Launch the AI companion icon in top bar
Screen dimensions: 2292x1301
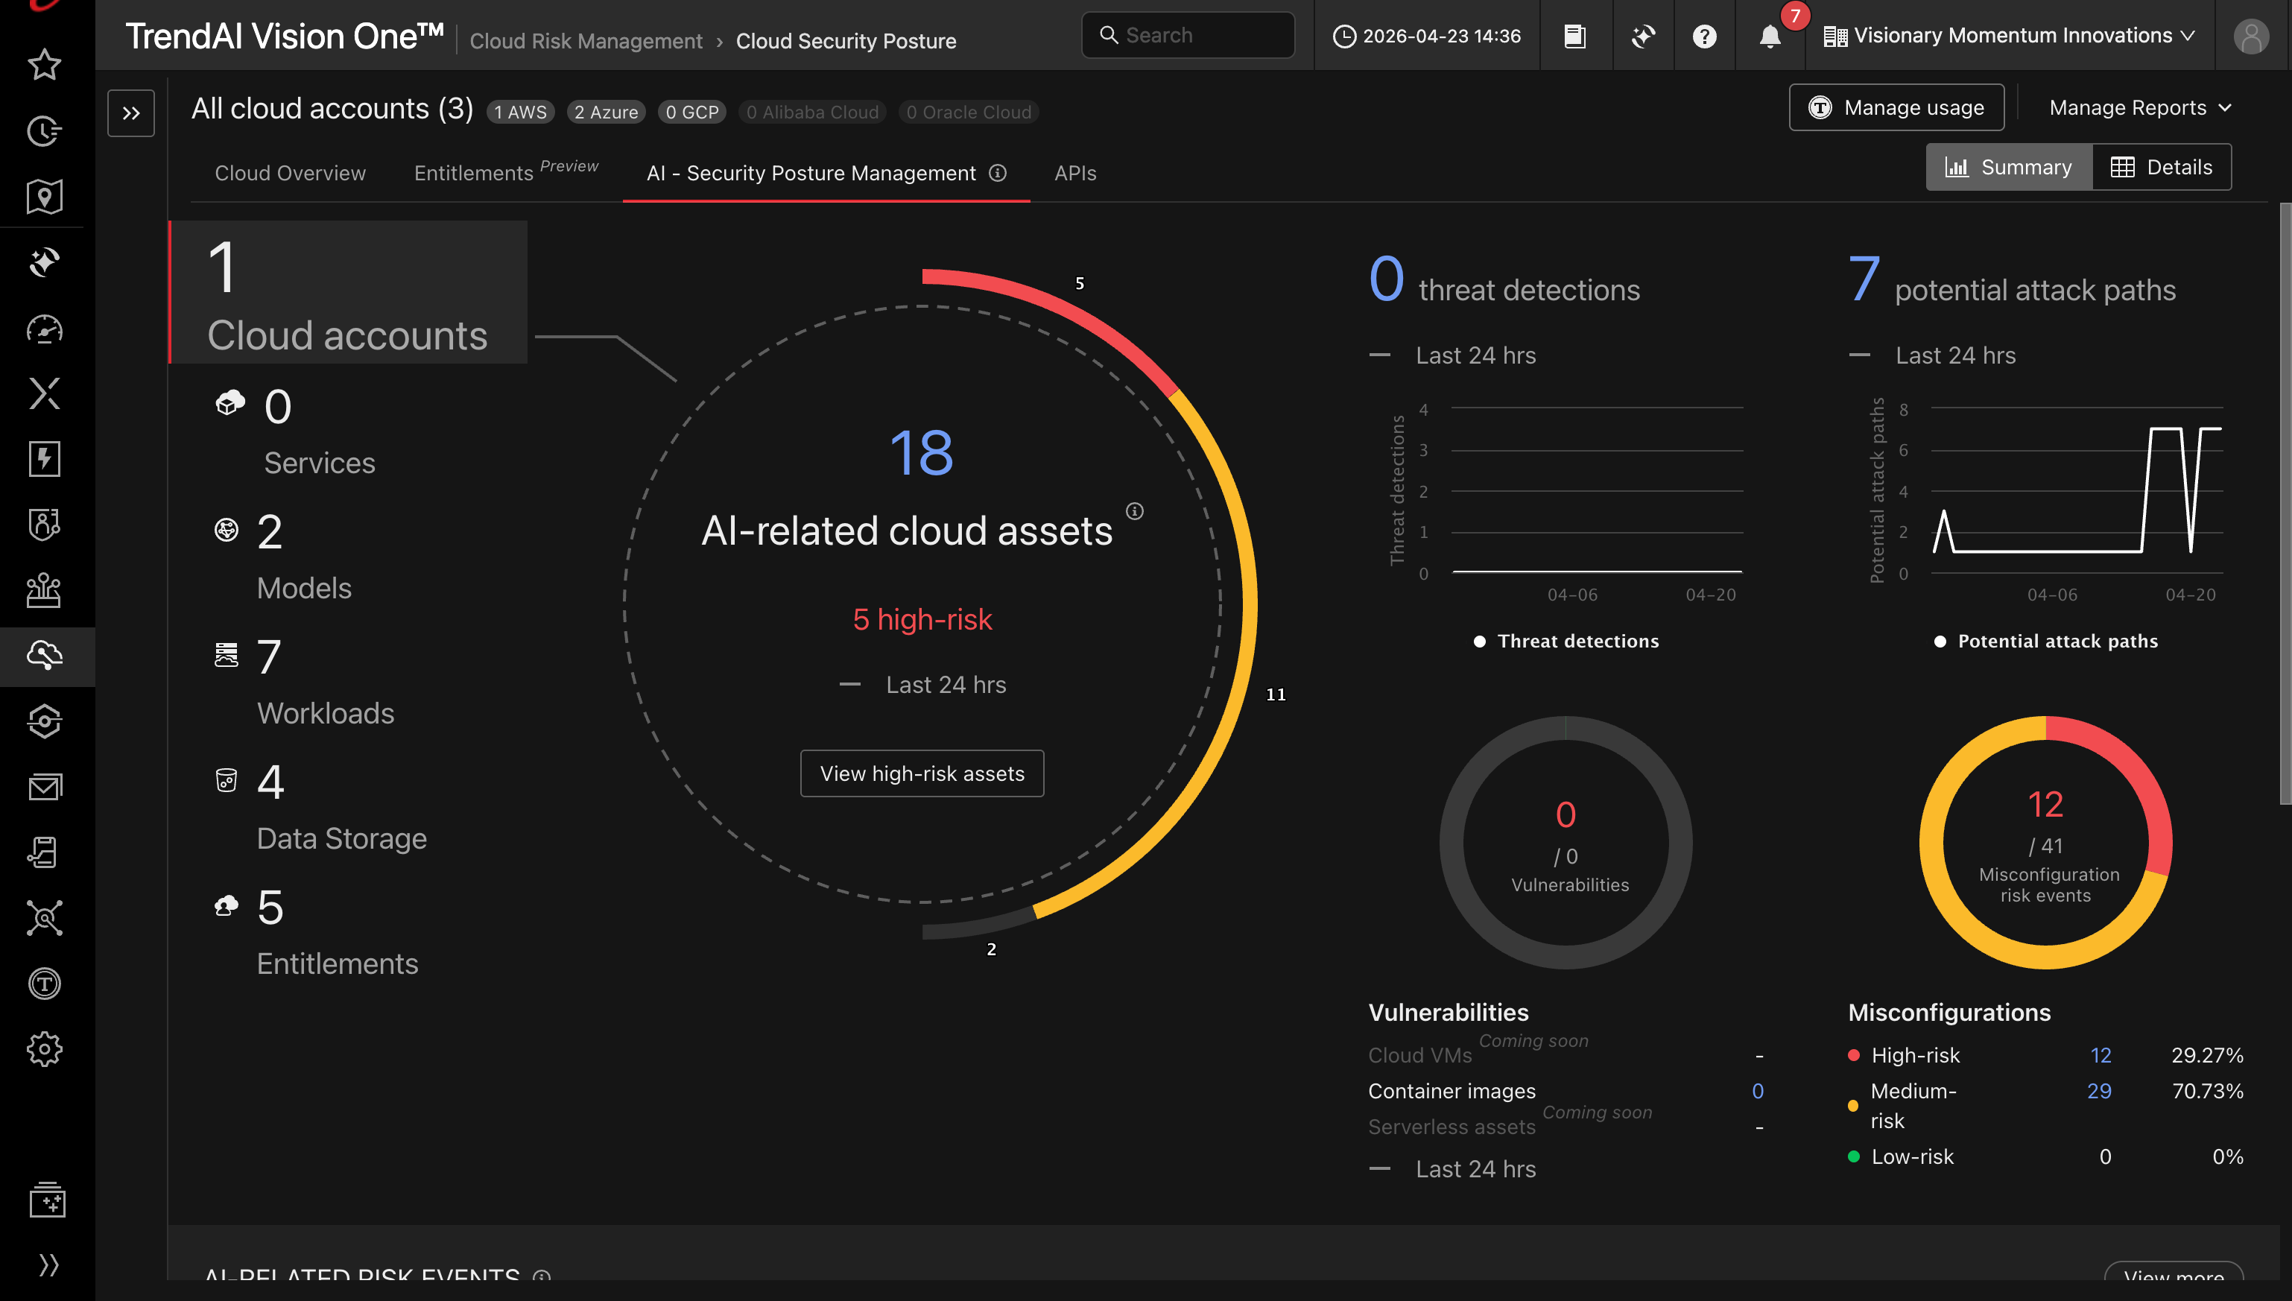[1642, 36]
